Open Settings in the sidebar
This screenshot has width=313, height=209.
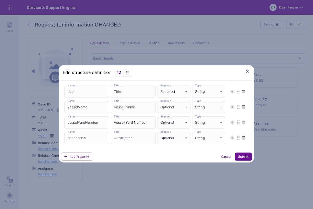click(x=9, y=198)
